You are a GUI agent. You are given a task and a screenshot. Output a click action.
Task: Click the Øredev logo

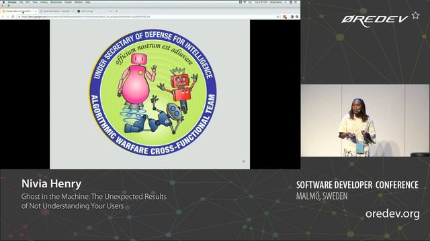pos(380,19)
